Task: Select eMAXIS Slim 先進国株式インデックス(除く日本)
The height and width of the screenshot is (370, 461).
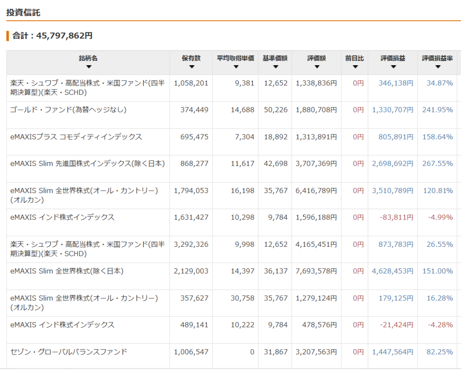Action: (87, 164)
